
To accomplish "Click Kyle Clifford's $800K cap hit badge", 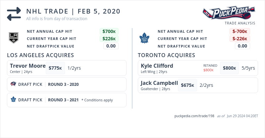I will pos(229,68).
